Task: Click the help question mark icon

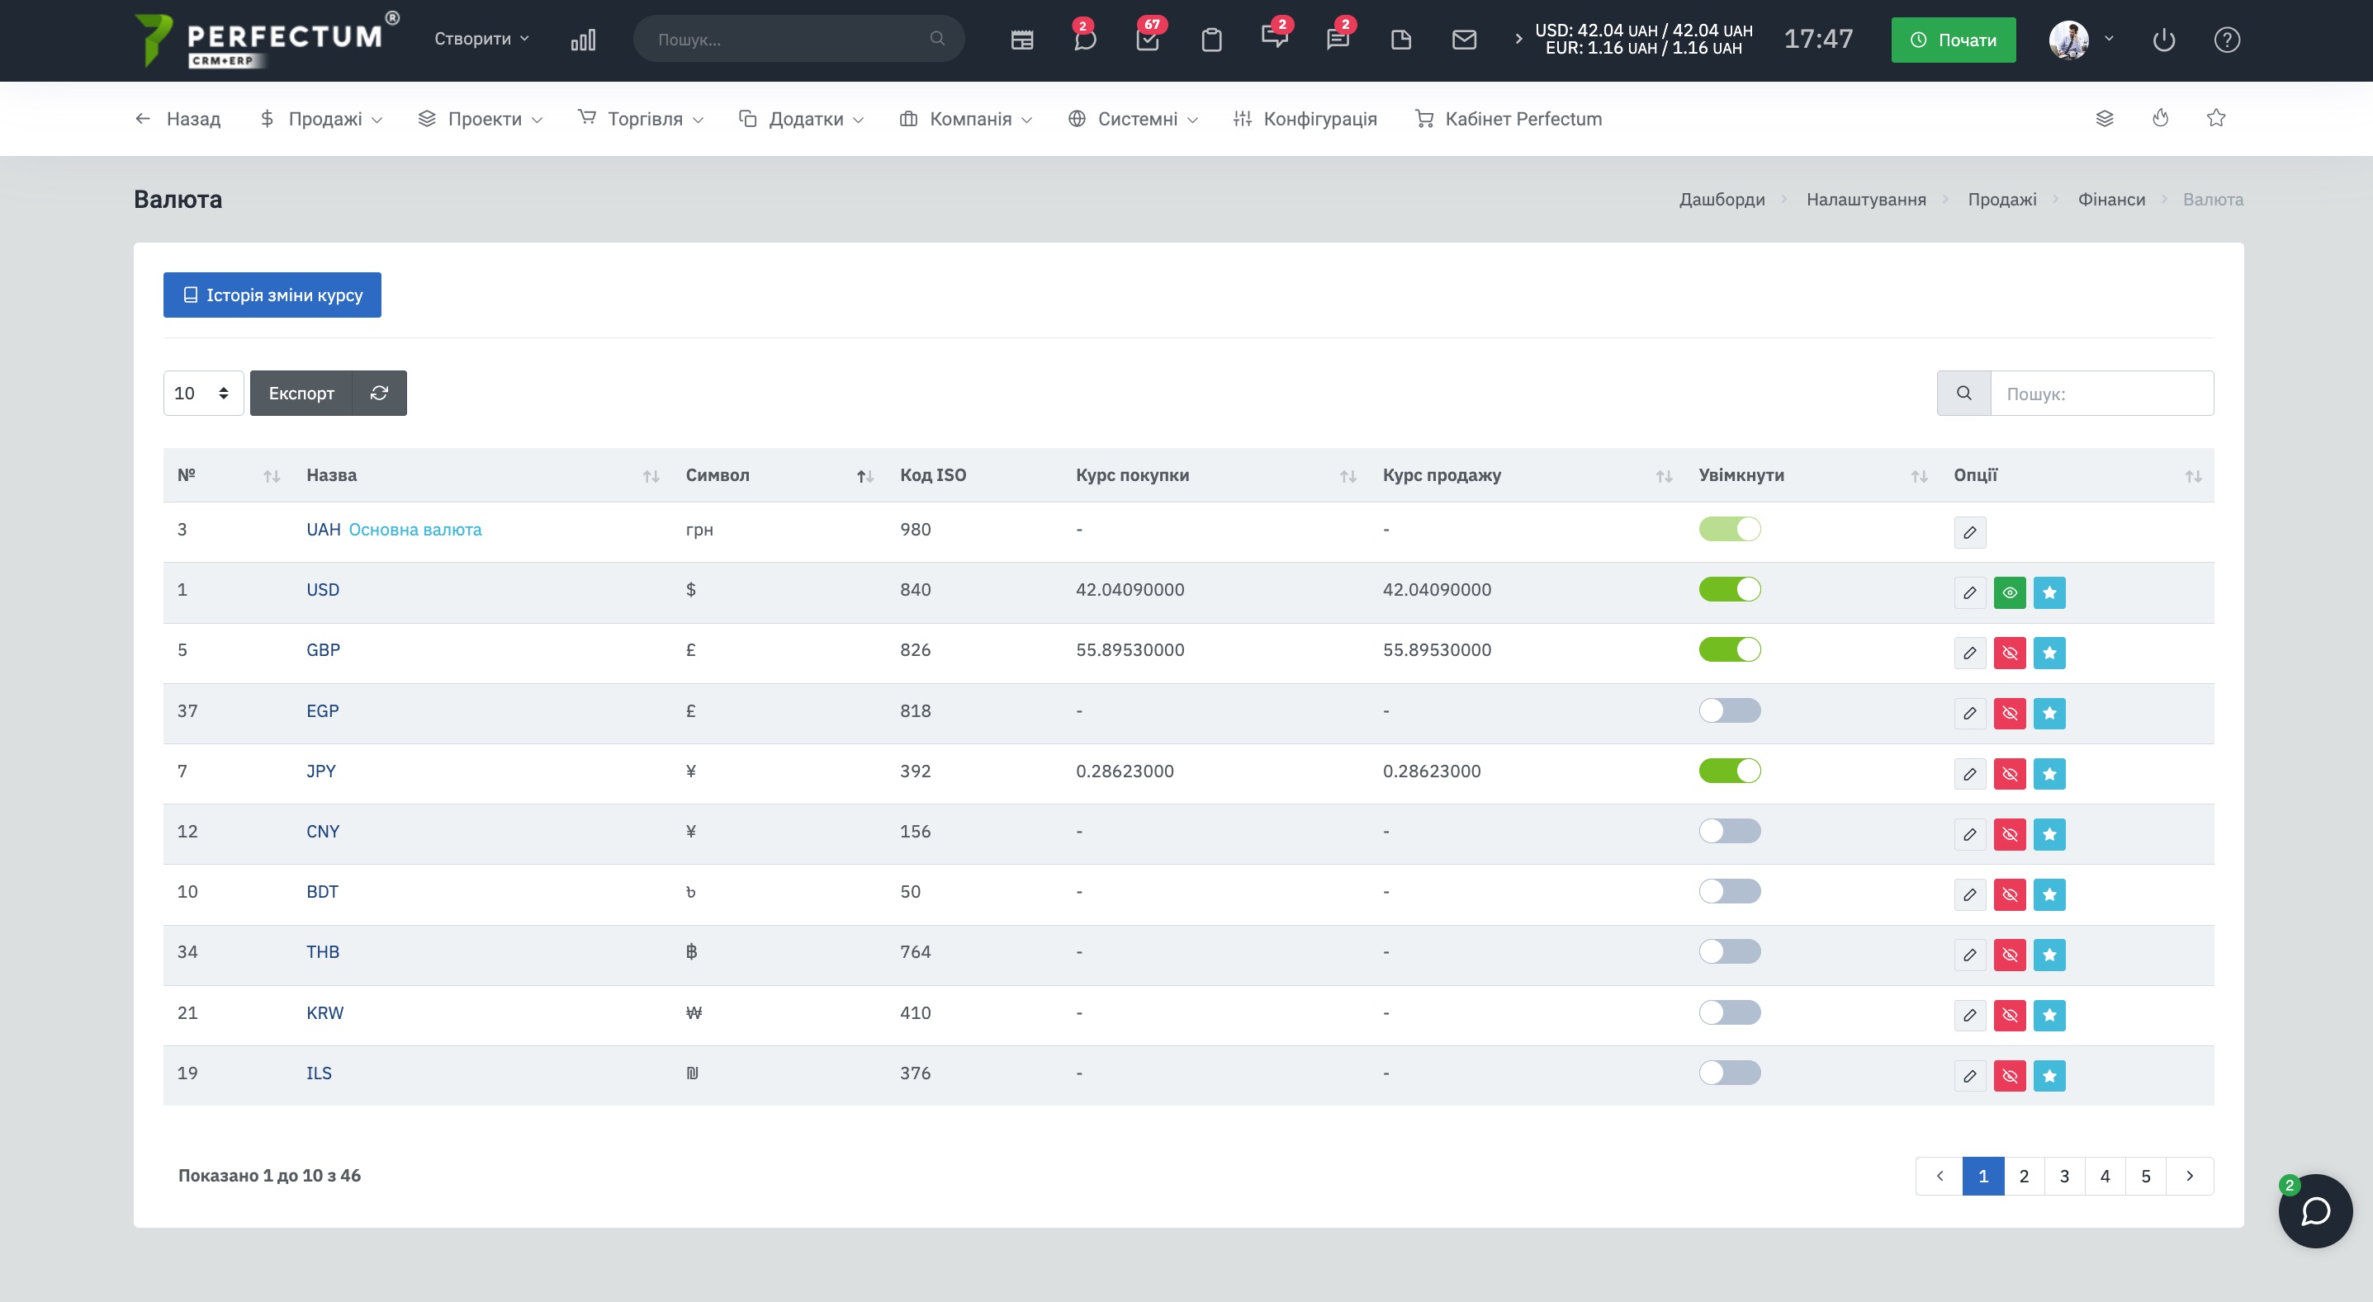Action: (2227, 40)
